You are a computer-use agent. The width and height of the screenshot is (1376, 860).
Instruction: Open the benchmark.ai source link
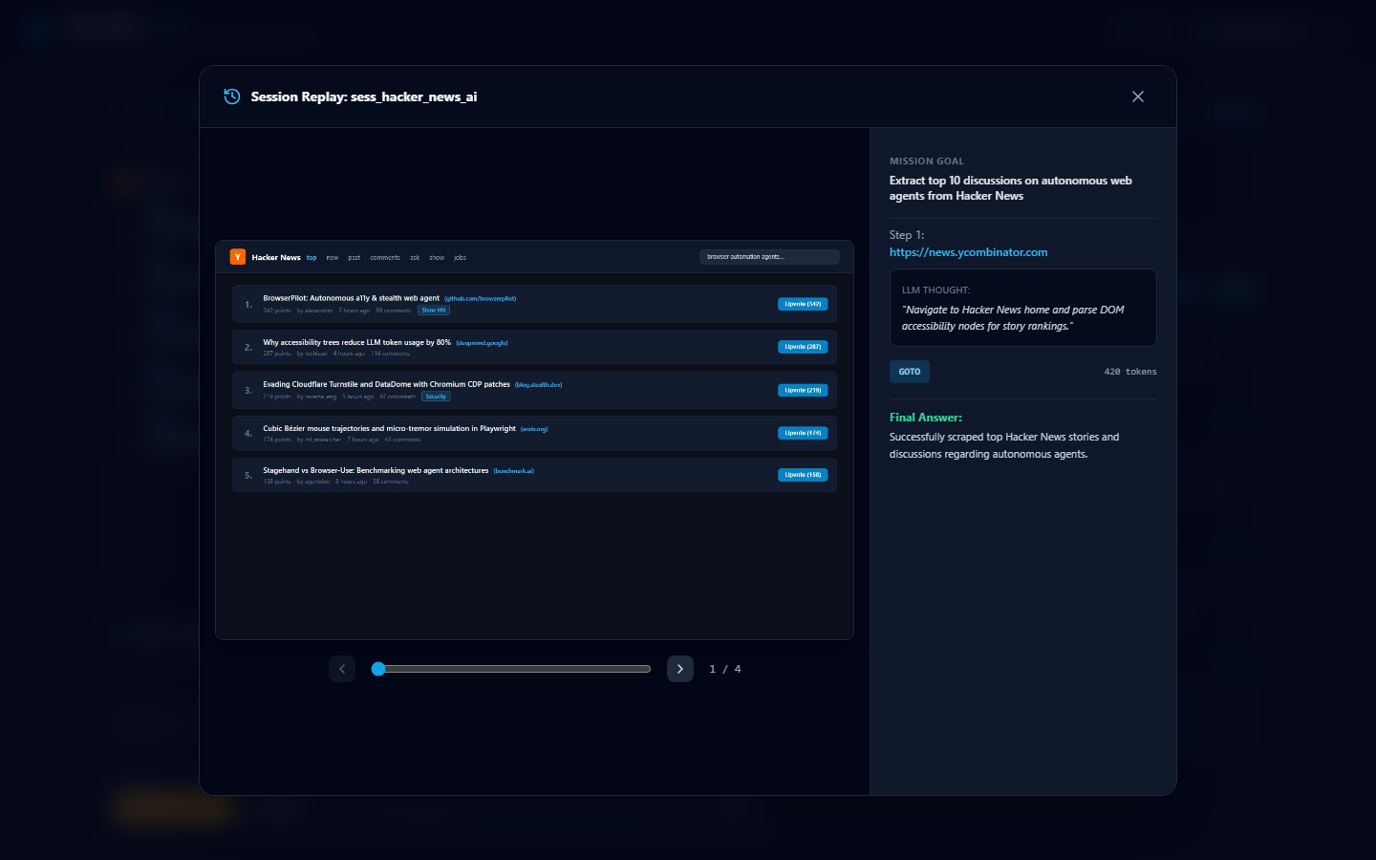tap(514, 471)
